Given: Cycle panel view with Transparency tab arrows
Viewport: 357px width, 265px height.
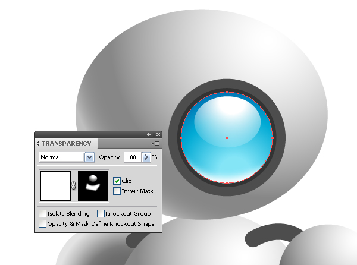Looking at the screenshot, I should coord(38,143).
